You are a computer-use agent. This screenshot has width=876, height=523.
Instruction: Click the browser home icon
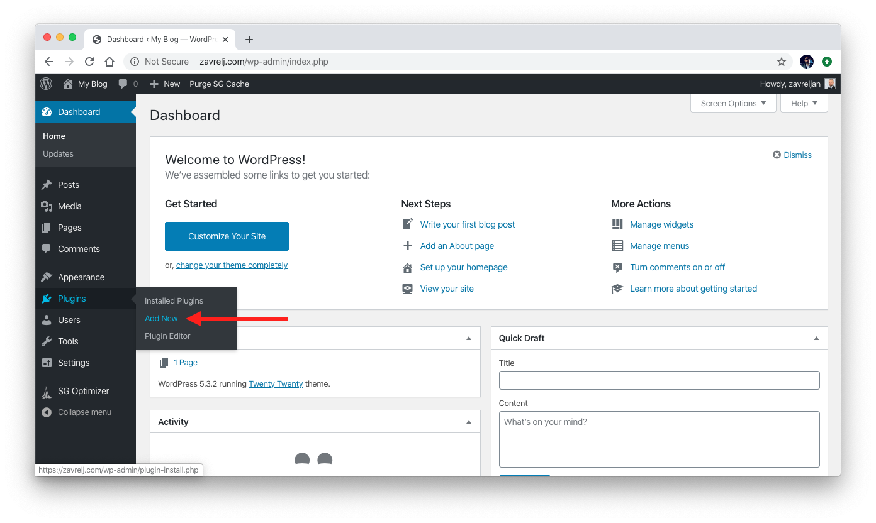click(x=109, y=62)
